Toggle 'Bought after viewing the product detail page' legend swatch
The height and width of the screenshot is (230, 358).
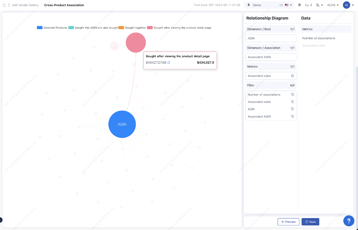(150, 28)
